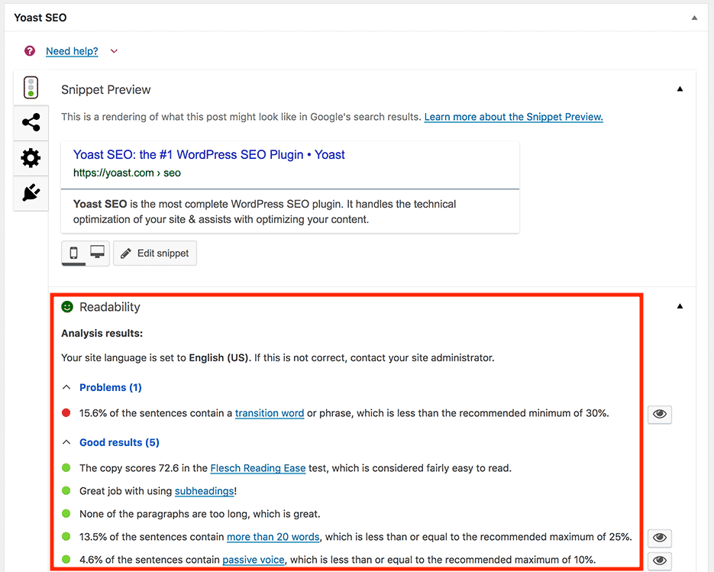This screenshot has width=714, height=572.
Task: Click the green bullet beside subheadings result
Action: pyautogui.click(x=66, y=490)
